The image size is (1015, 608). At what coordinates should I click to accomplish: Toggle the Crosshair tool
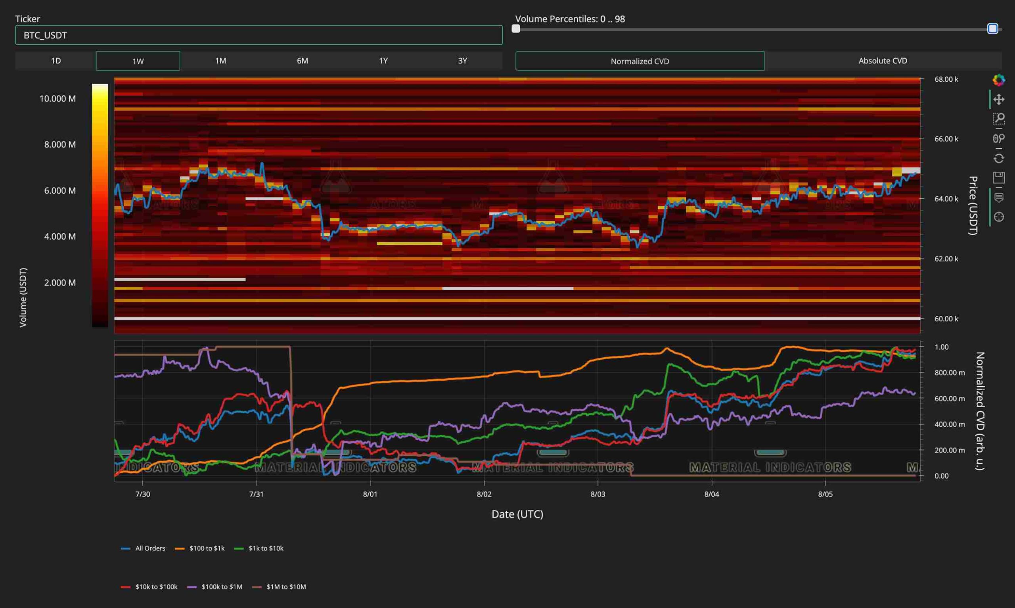[x=999, y=217]
